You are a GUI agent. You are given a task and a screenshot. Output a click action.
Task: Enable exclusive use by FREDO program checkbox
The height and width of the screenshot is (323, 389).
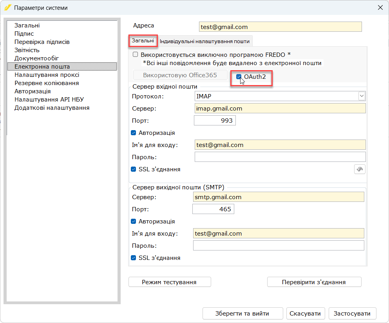click(135, 54)
